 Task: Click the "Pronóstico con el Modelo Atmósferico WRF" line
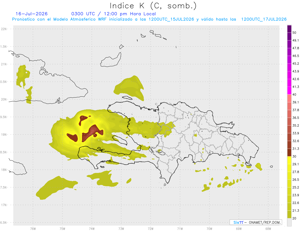[149, 19]
